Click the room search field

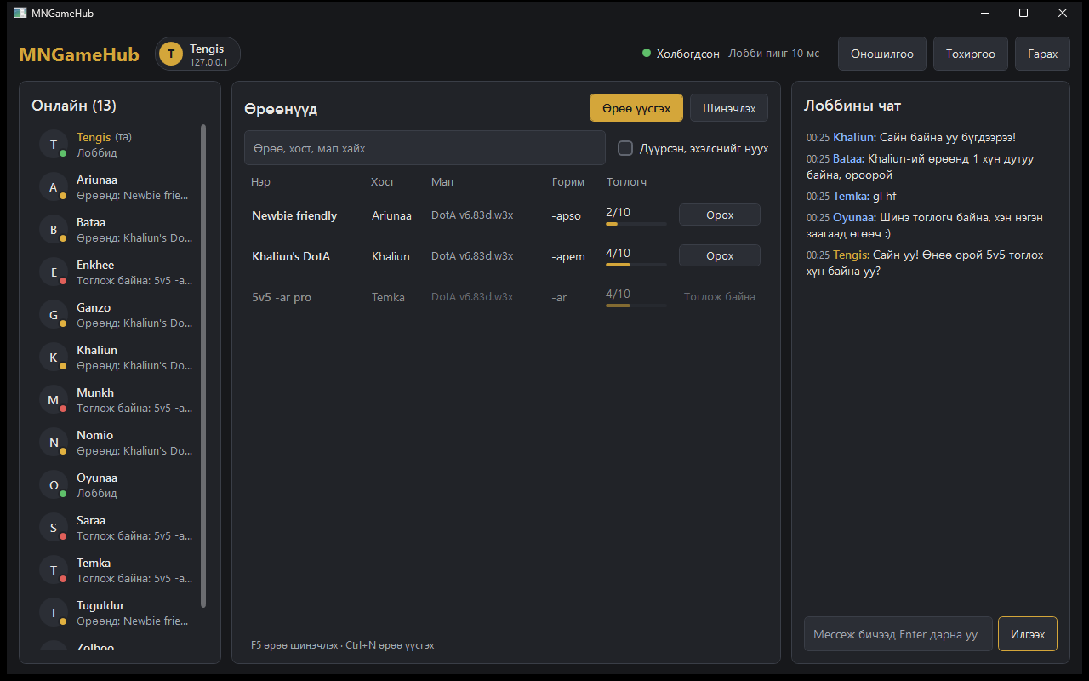(425, 148)
